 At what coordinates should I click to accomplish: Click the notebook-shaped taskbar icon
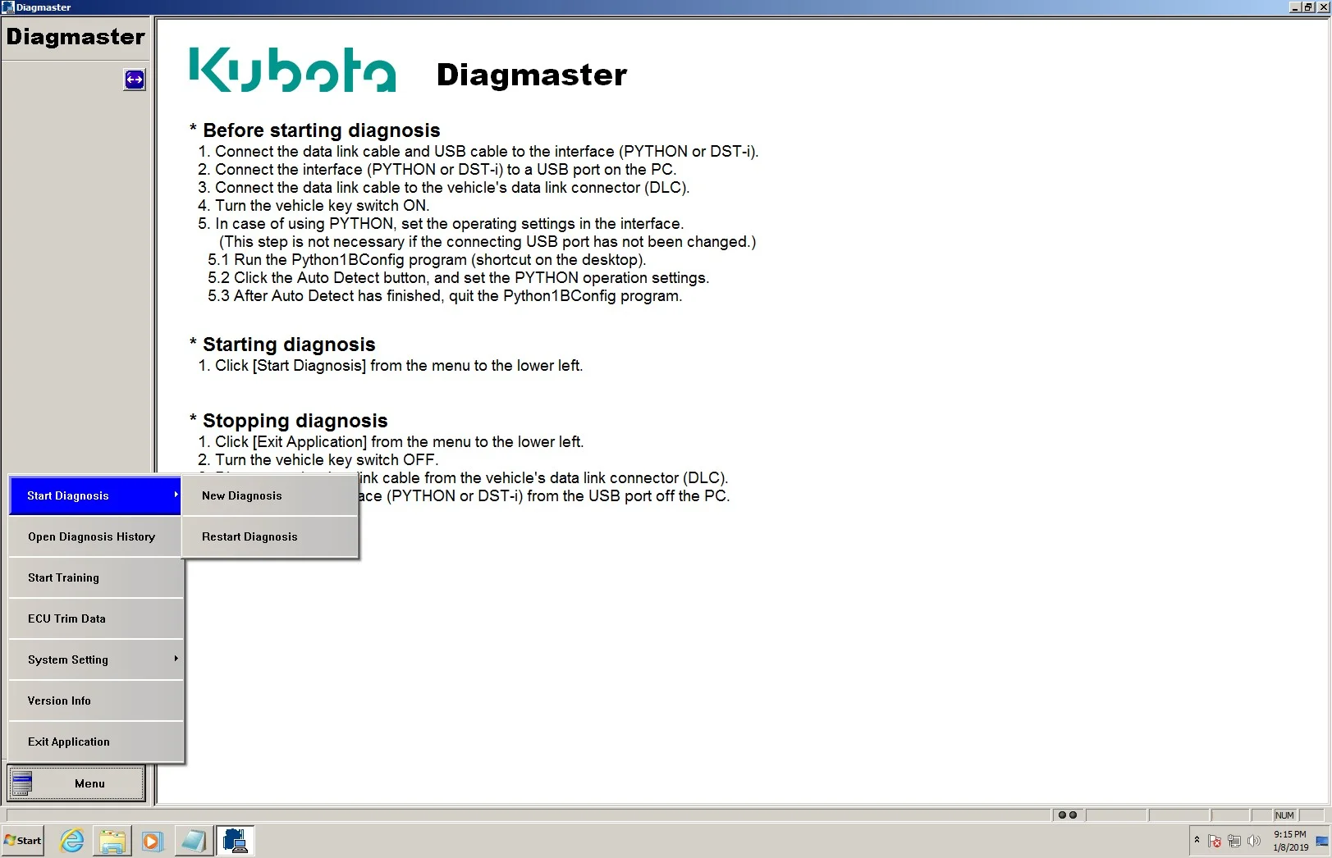(x=194, y=841)
